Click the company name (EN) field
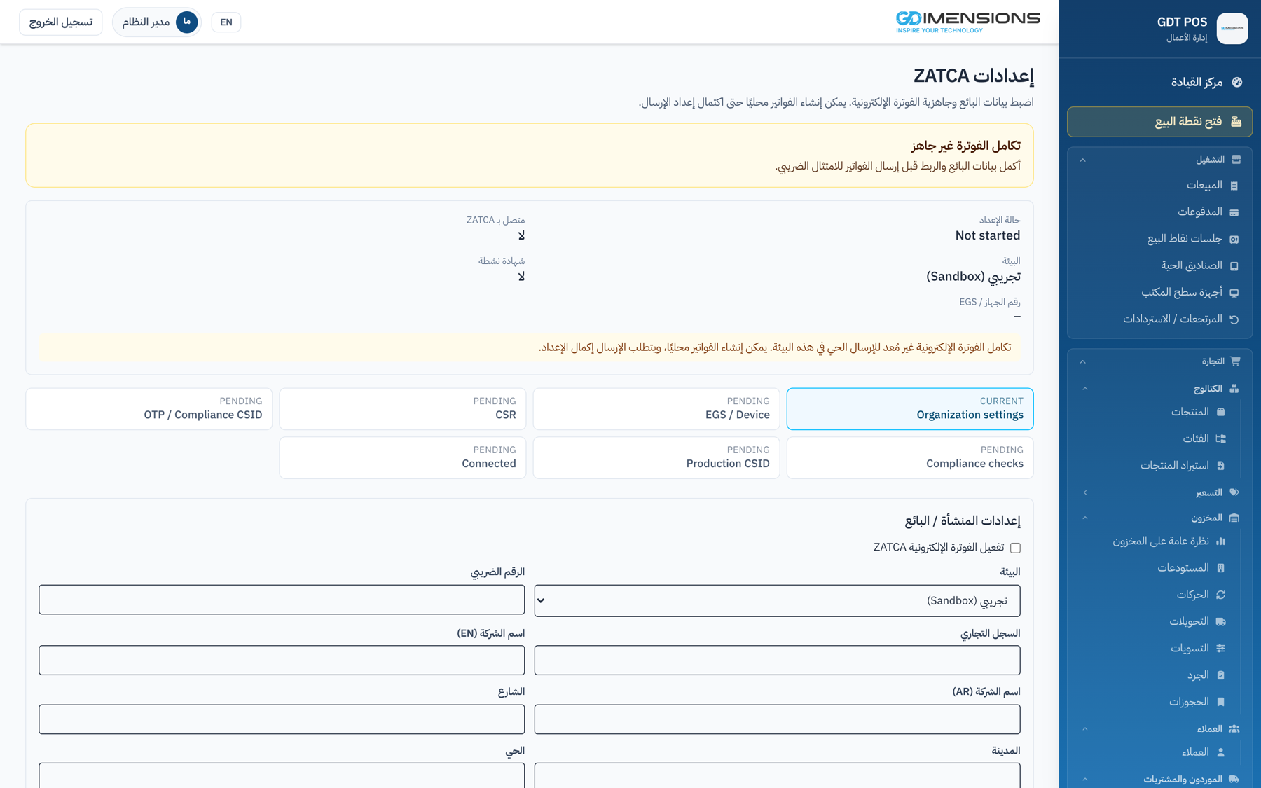Image resolution: width=1261 pixels, height=788 pixels. coord(282,661)
